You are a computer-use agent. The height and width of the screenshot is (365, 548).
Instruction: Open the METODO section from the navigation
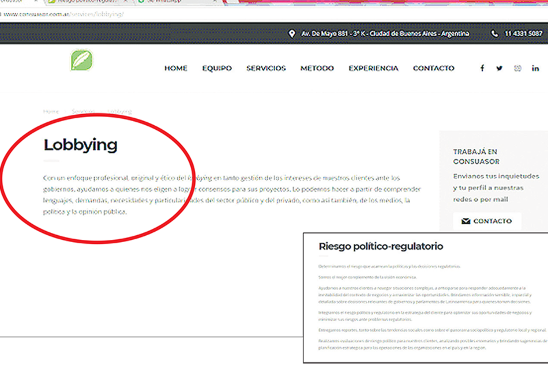click(317, 68)
